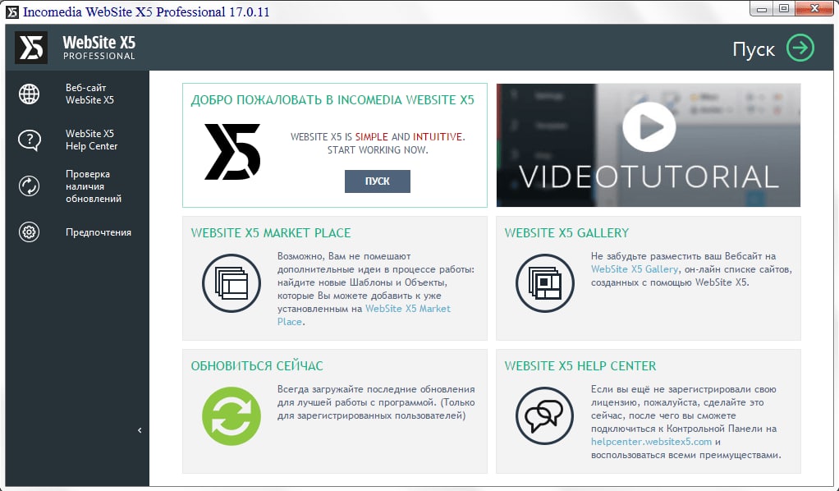Viewport: 839px width, 491px height.
Task: Click the WebSite X5 PROFESSIONAL header title
Action: point(99,48)
